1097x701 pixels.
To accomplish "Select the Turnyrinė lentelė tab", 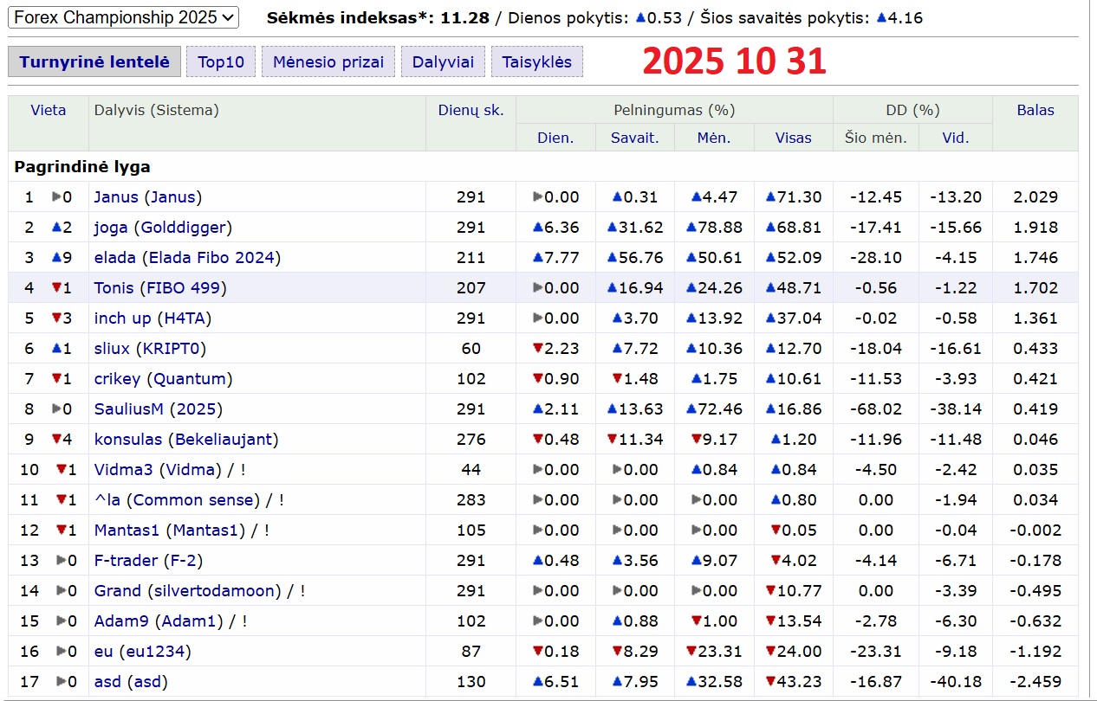I will [x=94, y=61].
